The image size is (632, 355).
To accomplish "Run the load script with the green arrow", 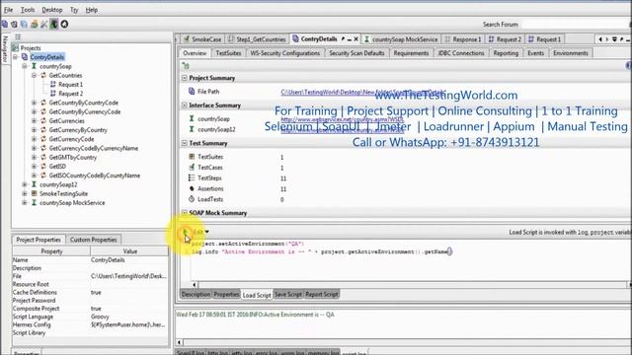I will (186, 232).
